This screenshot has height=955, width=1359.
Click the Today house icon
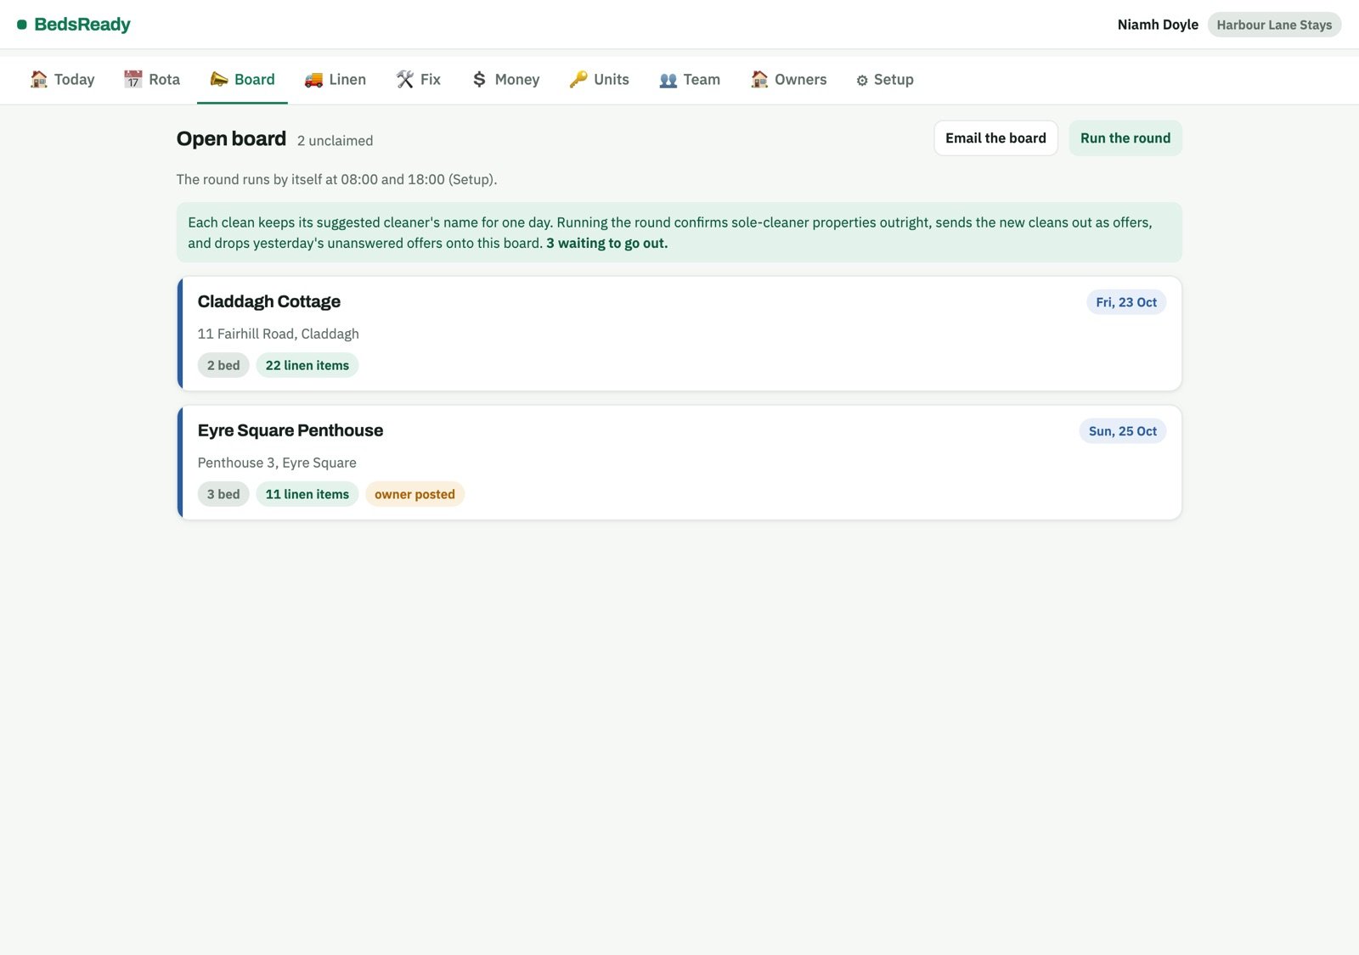(x=39, y=80)
